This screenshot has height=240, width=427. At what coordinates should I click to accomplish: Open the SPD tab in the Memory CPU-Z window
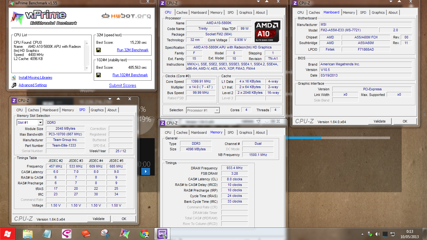click(230, 132)
